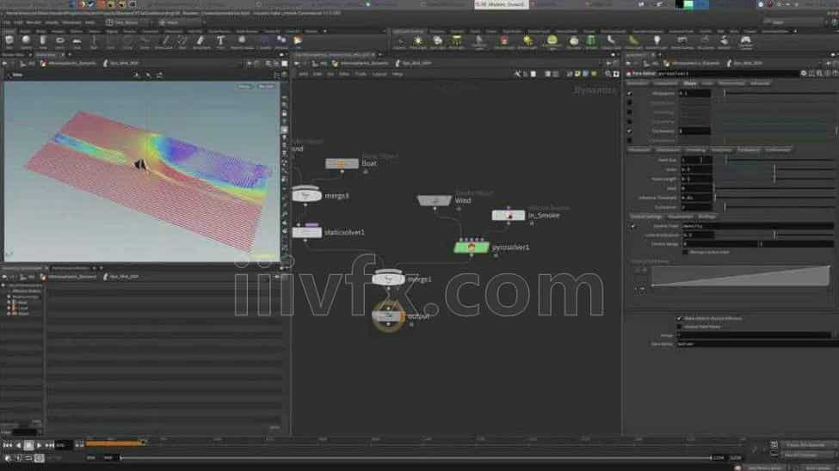Screen dimensions: 839x471
Task: Click the merge3 node icon
Action: [x=306, y=195]
